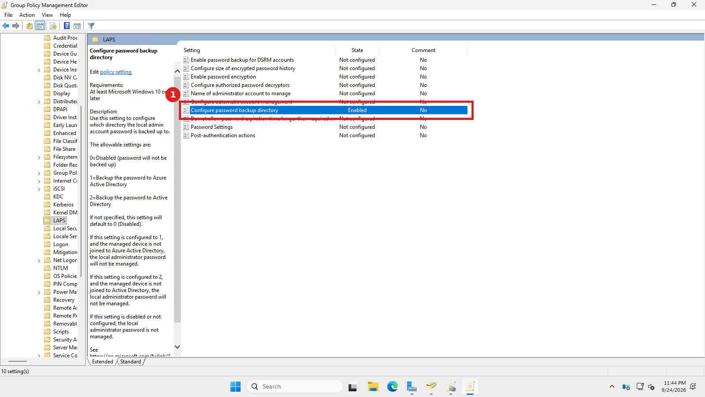Launch File Explorer from the taskbar
This screenshot has width=705, height=397.
tap(373, 386)
